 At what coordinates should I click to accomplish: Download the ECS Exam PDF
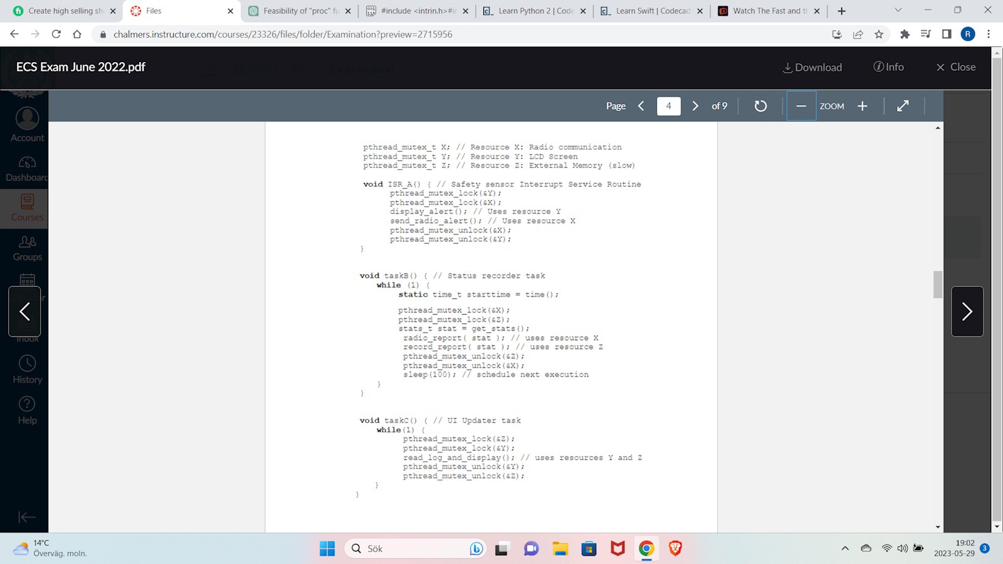click(x=812, y=67)
